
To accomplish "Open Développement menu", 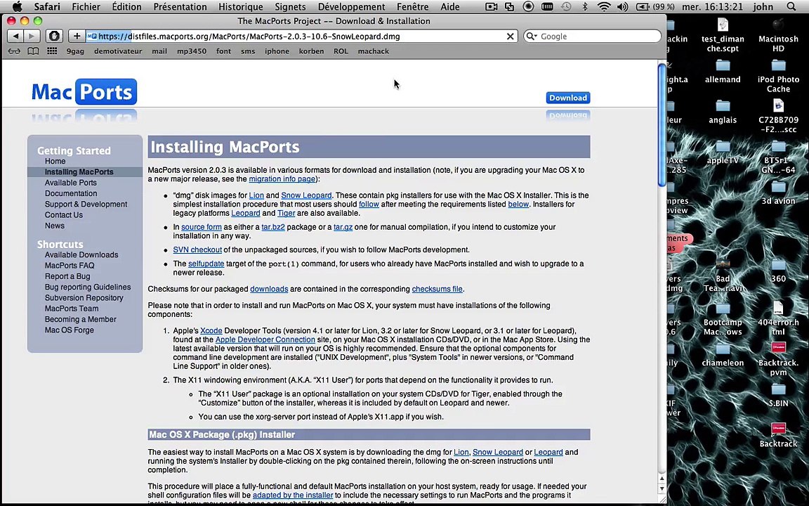I will coord(351,7).
